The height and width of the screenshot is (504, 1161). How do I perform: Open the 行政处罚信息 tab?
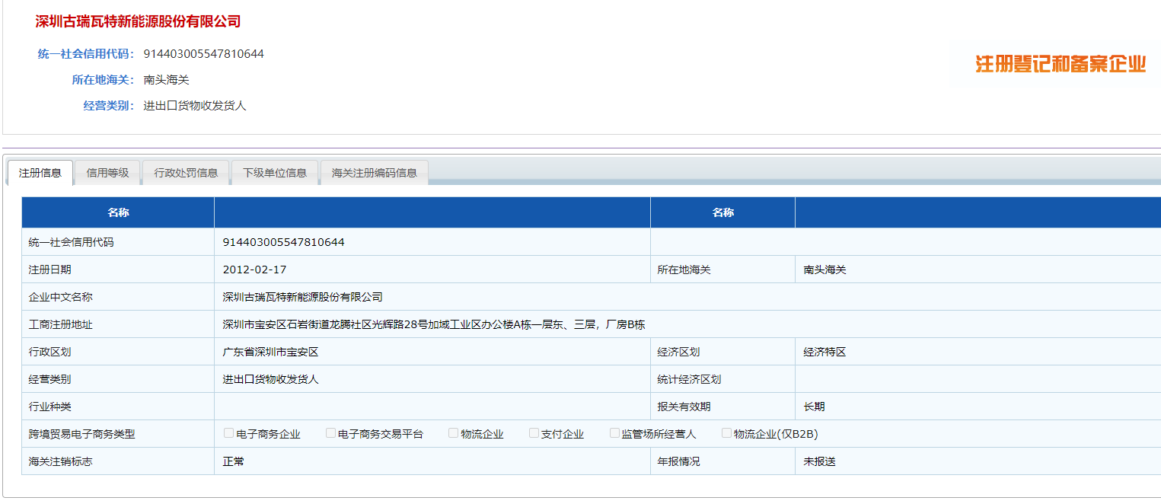click(x=186, y=173)
